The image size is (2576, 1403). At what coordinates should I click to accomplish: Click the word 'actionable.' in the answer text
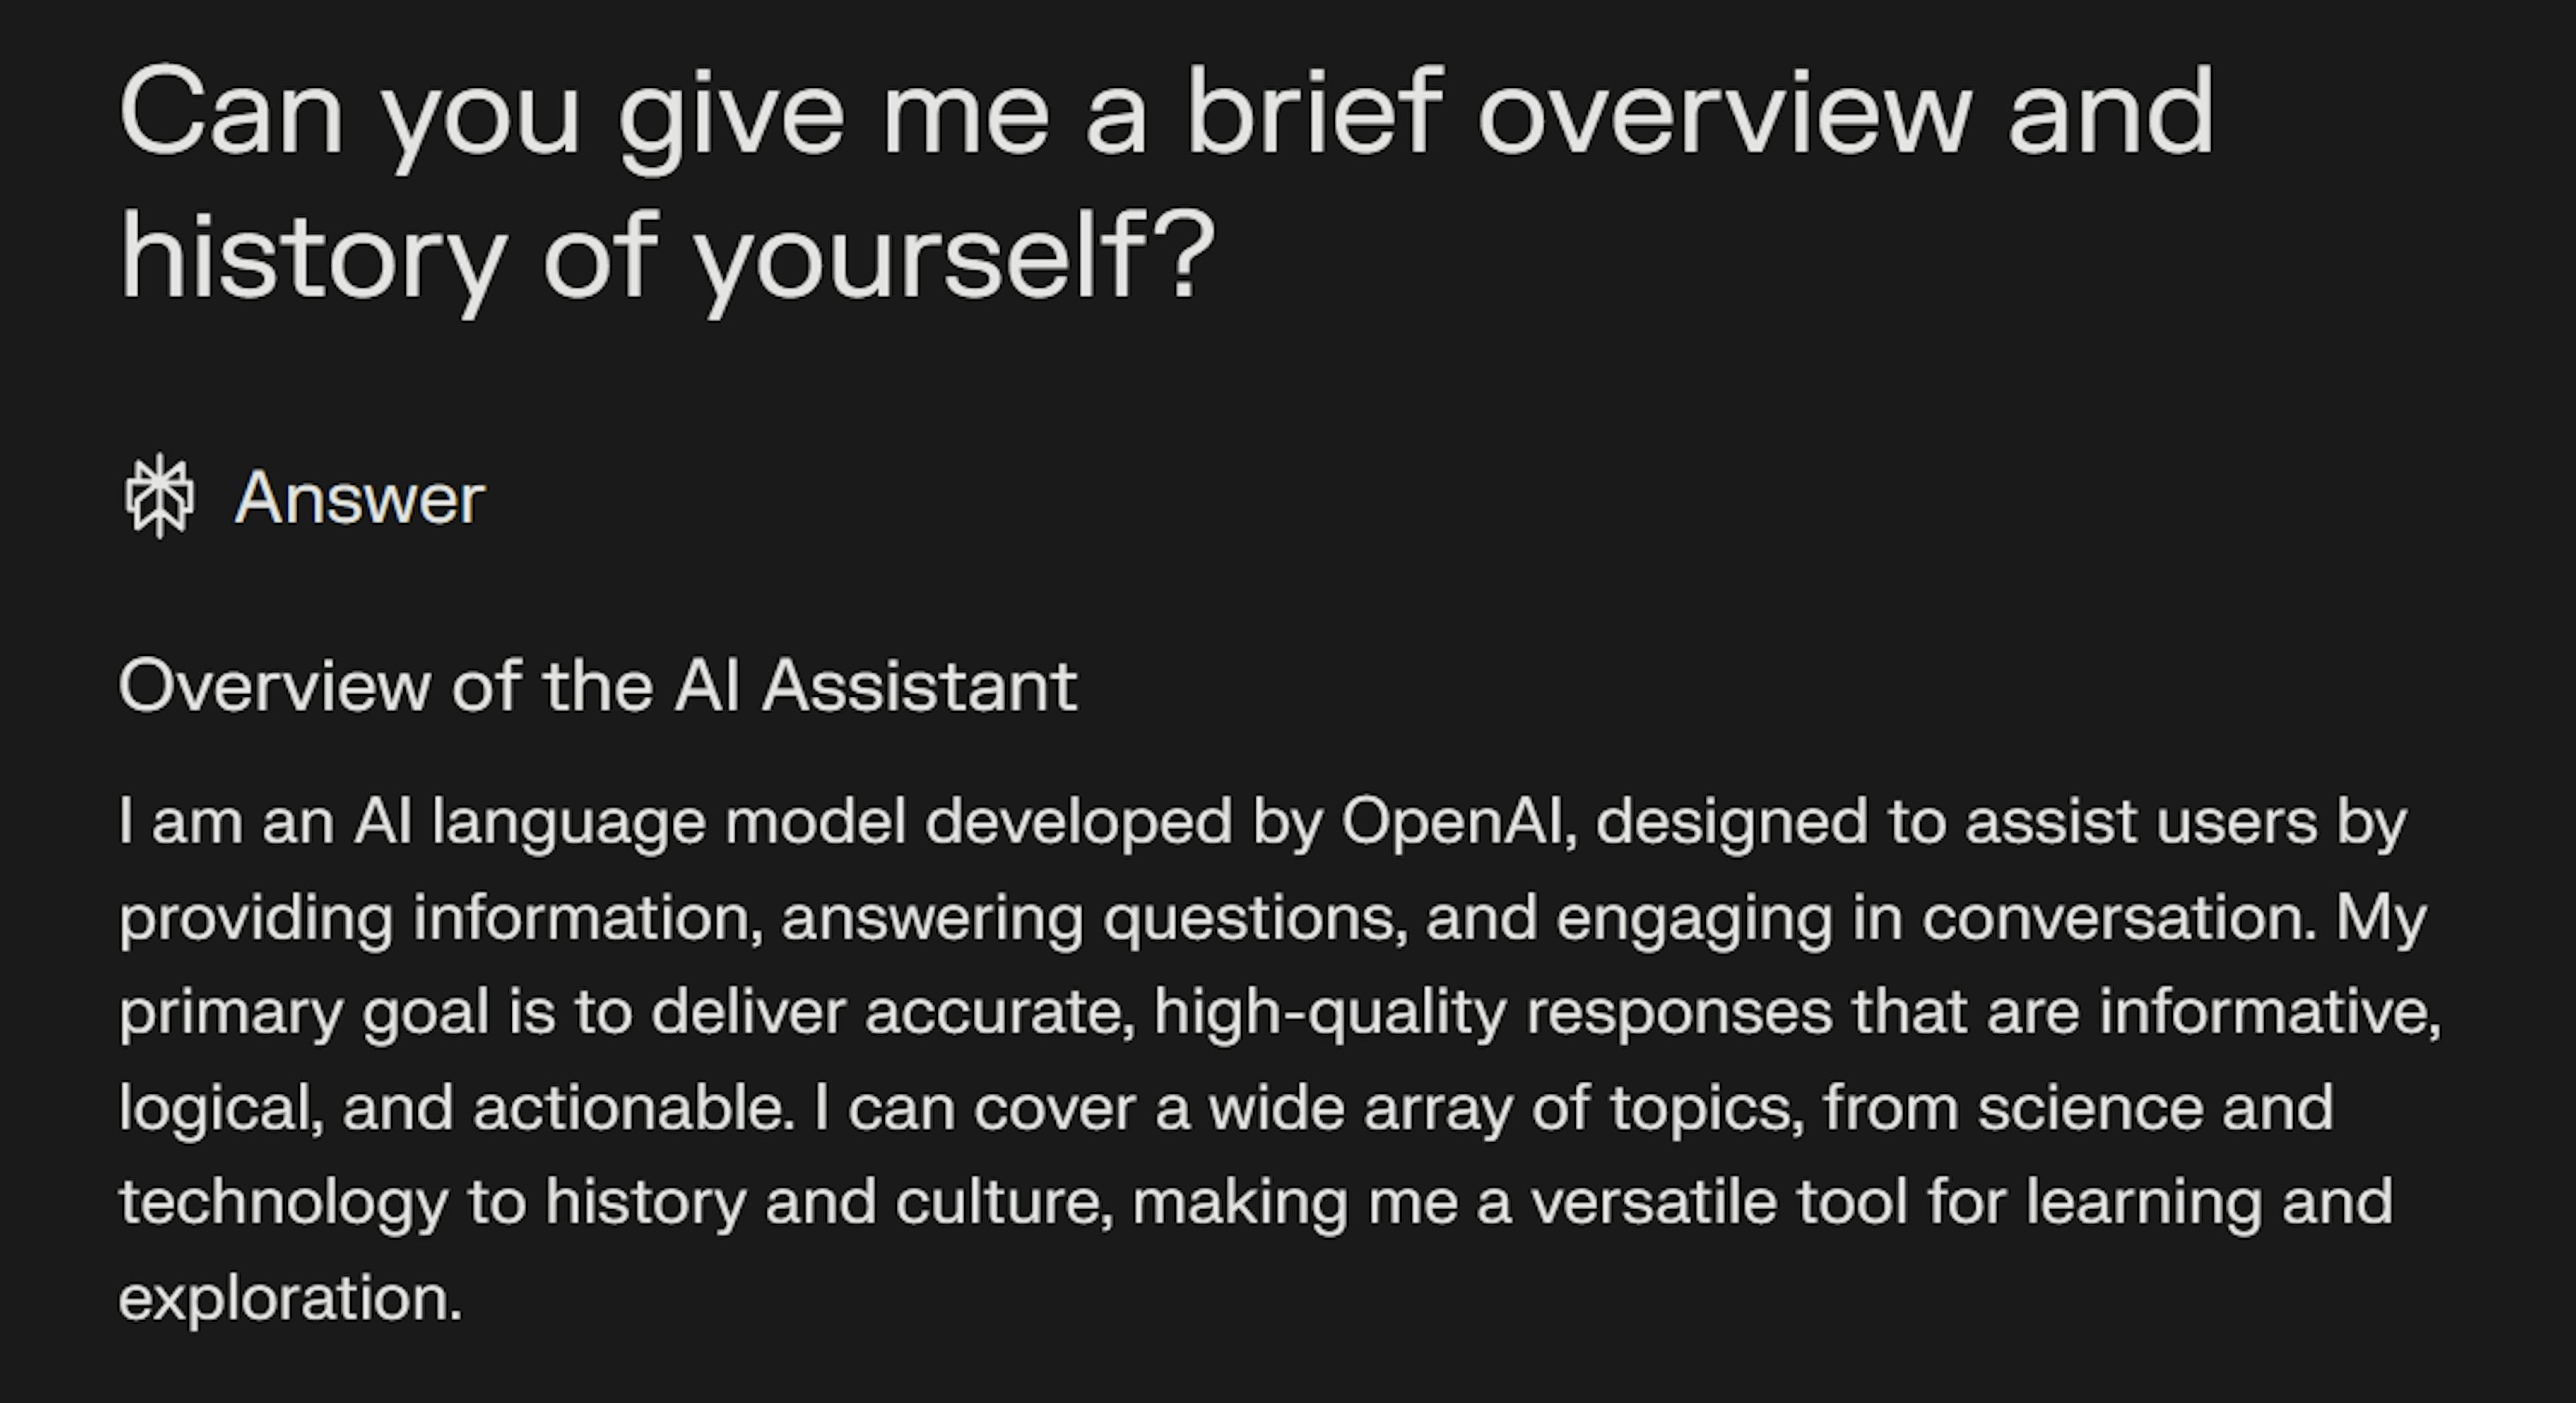(634, 1107)
